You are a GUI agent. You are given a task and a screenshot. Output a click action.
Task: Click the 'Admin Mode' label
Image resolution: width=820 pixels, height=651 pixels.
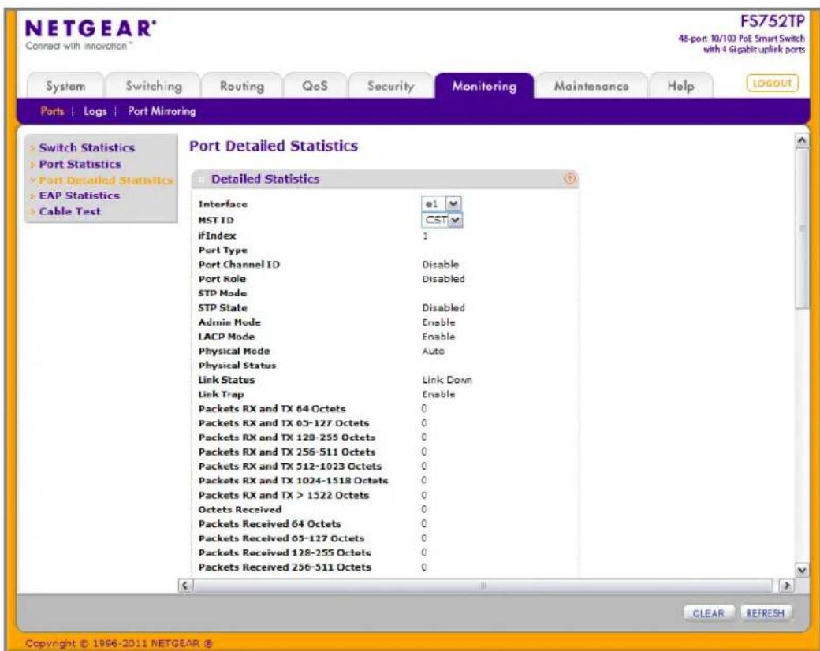229,322
